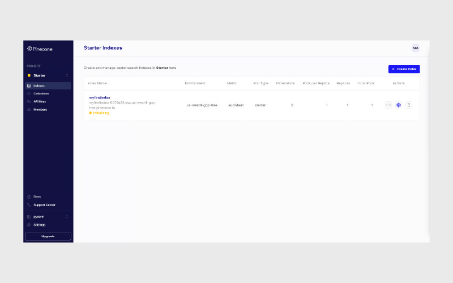Click the Environment column header
The height and width of the screenshot is (283, 453).
(x=195, y=83)
